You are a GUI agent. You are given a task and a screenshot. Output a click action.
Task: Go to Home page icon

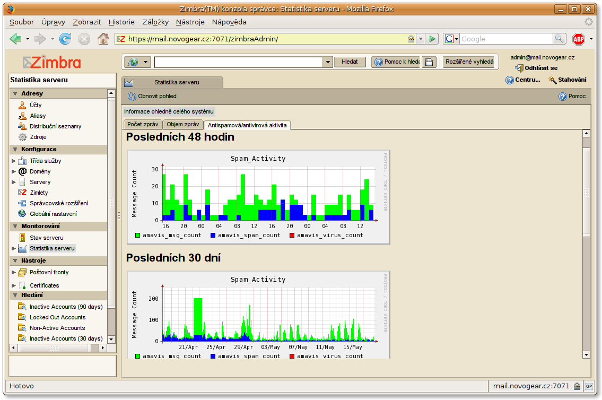[x=103, y=39]
